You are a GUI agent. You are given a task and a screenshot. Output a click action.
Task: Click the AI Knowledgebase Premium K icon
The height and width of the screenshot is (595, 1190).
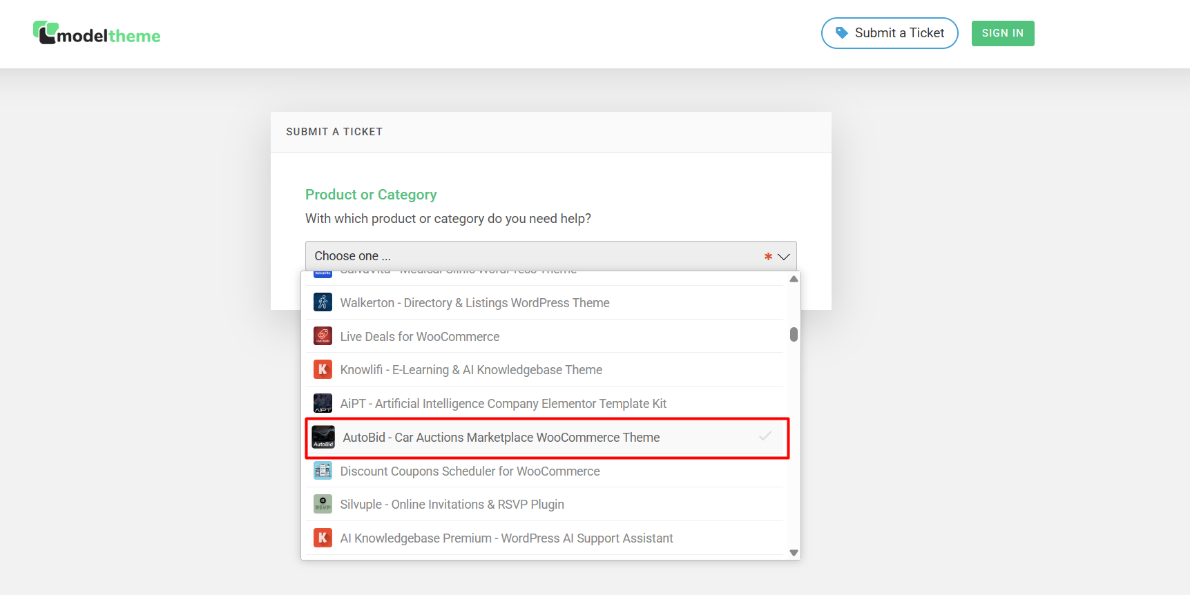click(323, 538)
